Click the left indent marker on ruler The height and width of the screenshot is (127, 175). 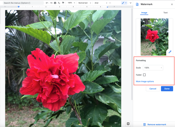tap(19, 7)
